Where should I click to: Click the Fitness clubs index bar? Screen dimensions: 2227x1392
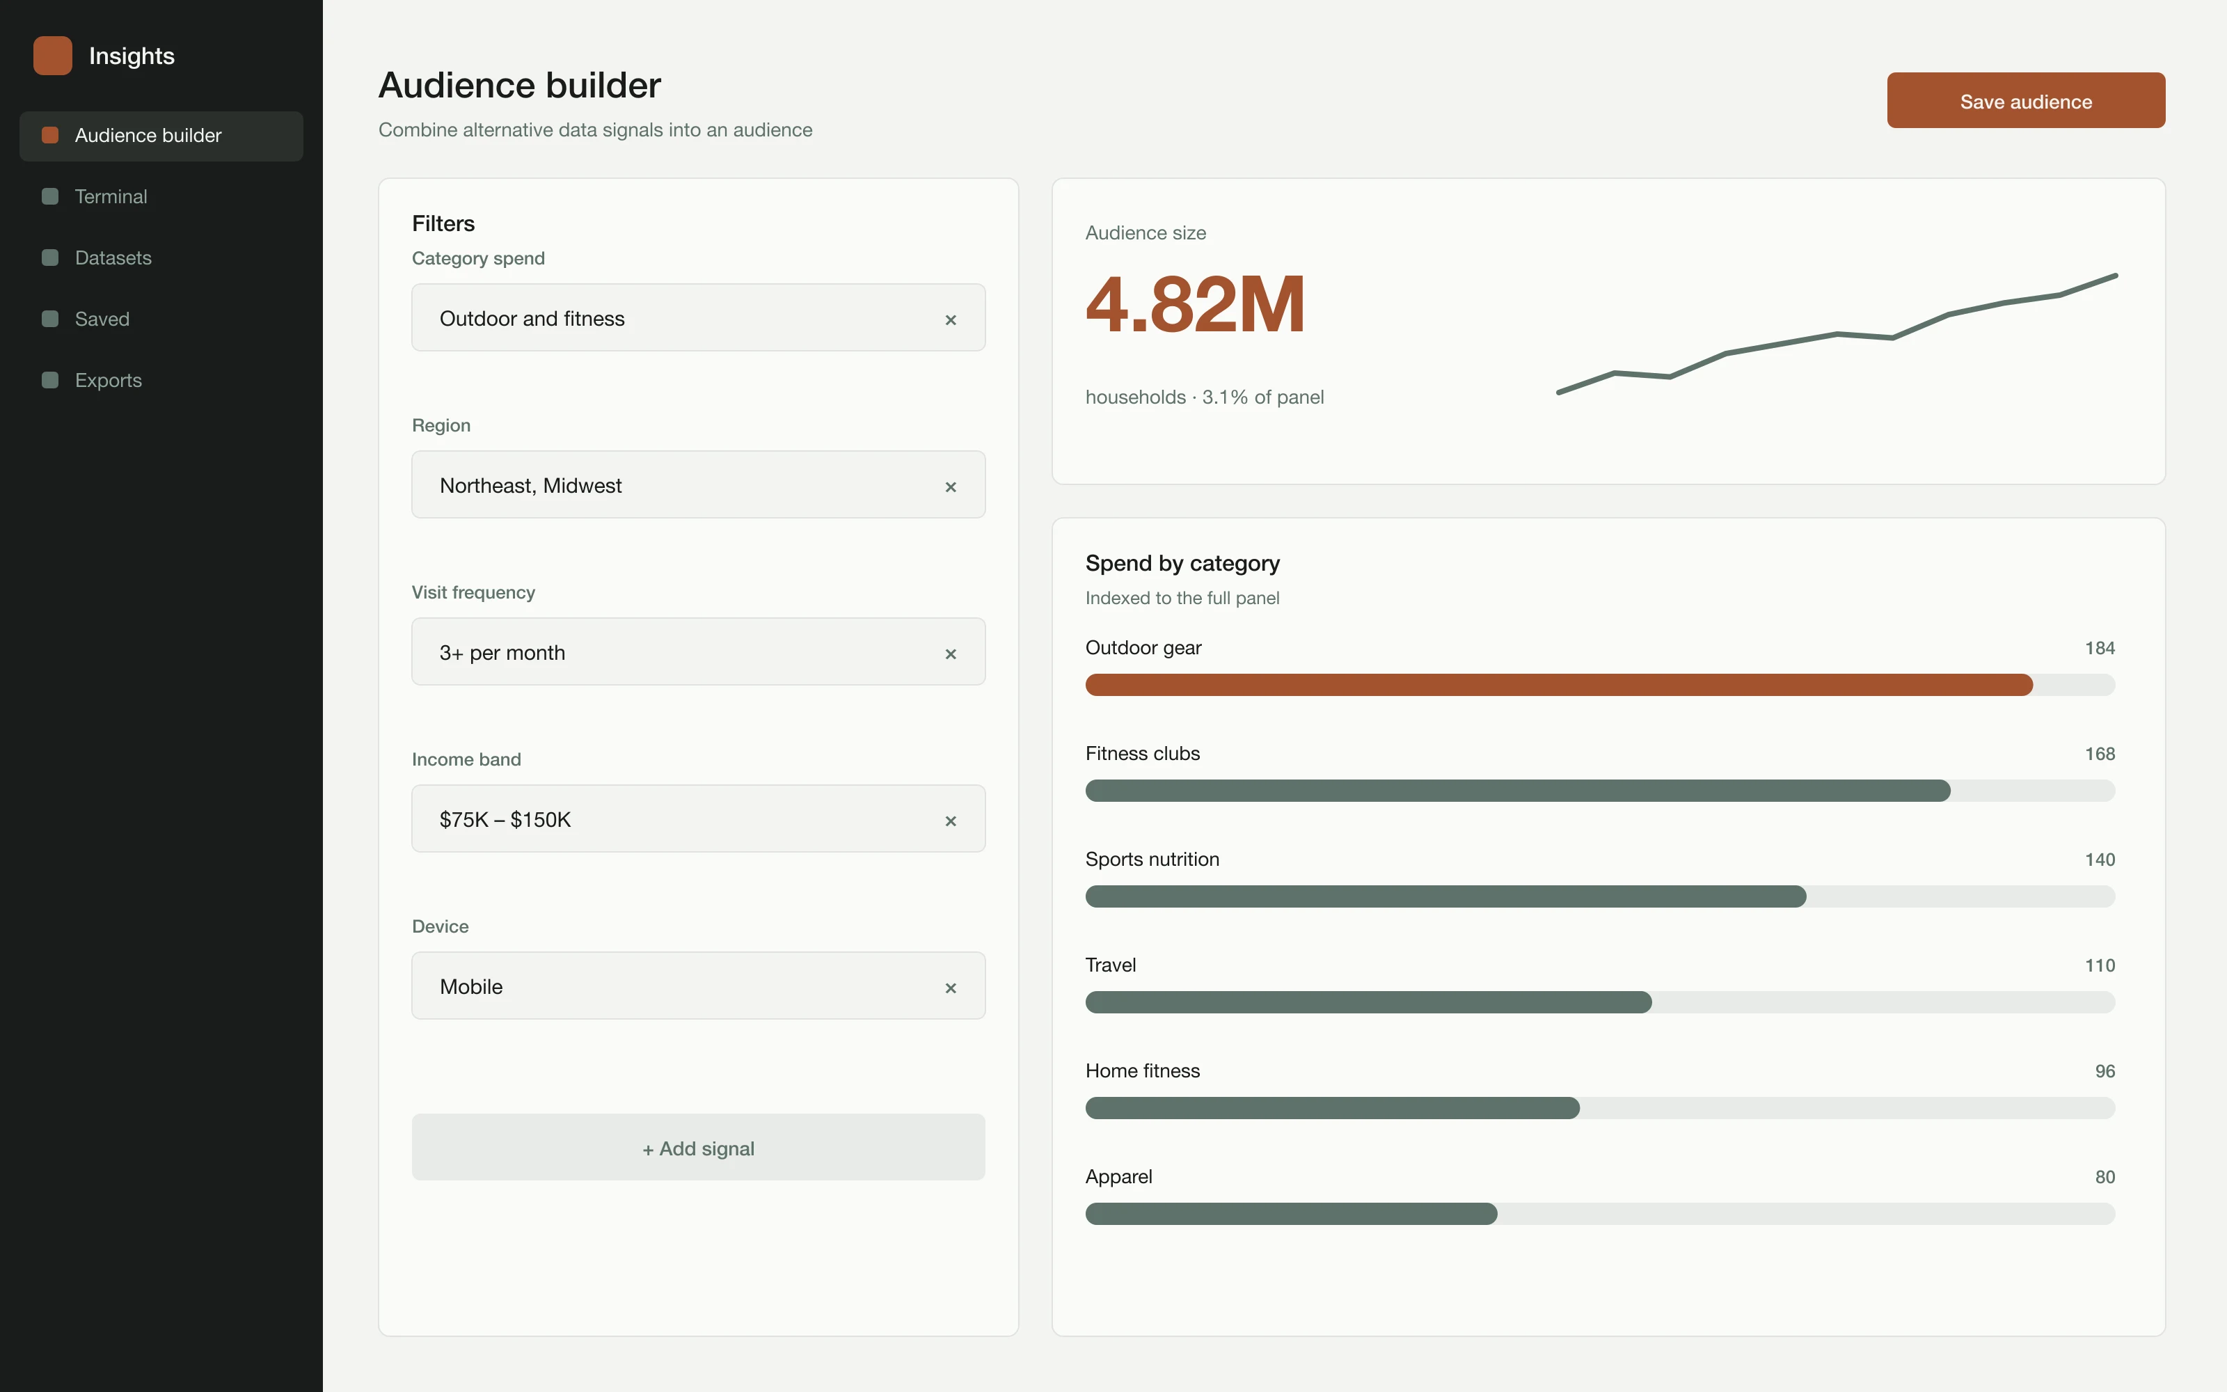click(1599, 791)
